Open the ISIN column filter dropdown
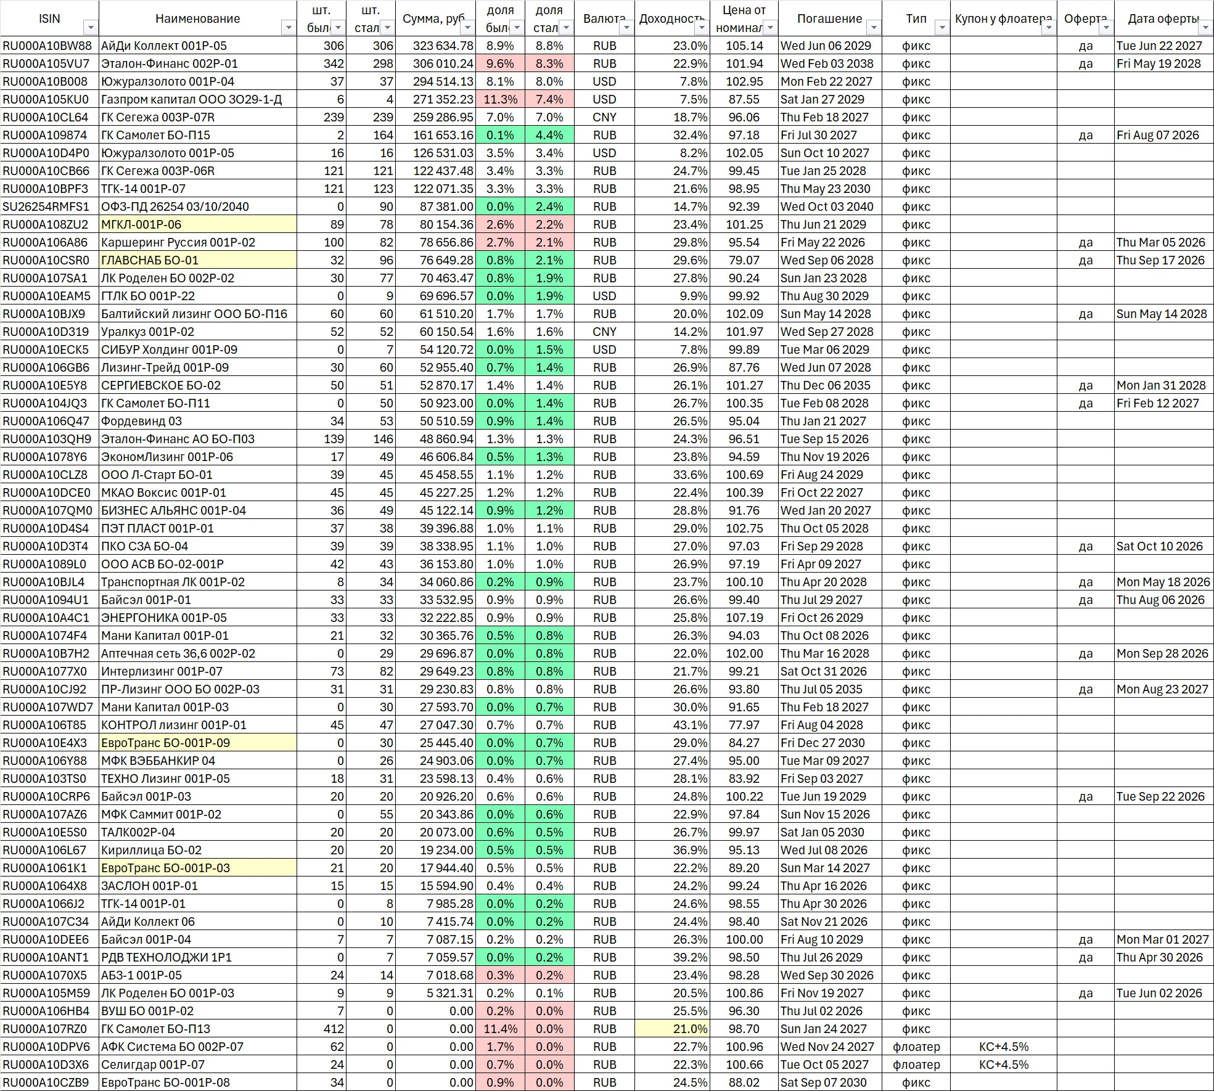Viewport: 1214px width, 1091px height. click(91, 28)
